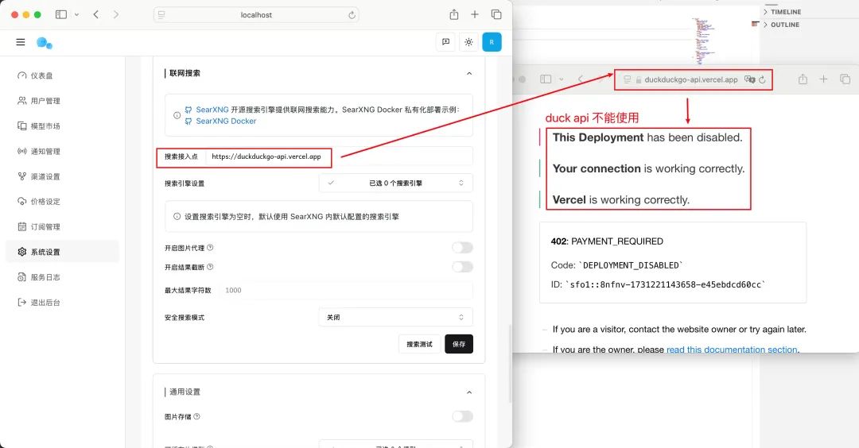Click the duckduckgo-api.vercel.app address bar
The image size is (859, 448).
click(x=693, y=80)
